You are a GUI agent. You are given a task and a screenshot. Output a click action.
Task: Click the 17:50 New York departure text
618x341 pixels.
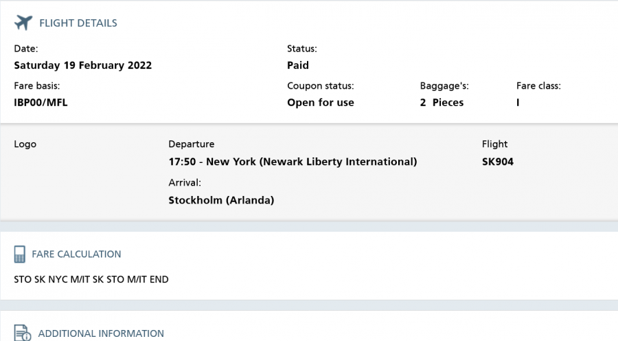pyautogui.click(x=293, y=162)
